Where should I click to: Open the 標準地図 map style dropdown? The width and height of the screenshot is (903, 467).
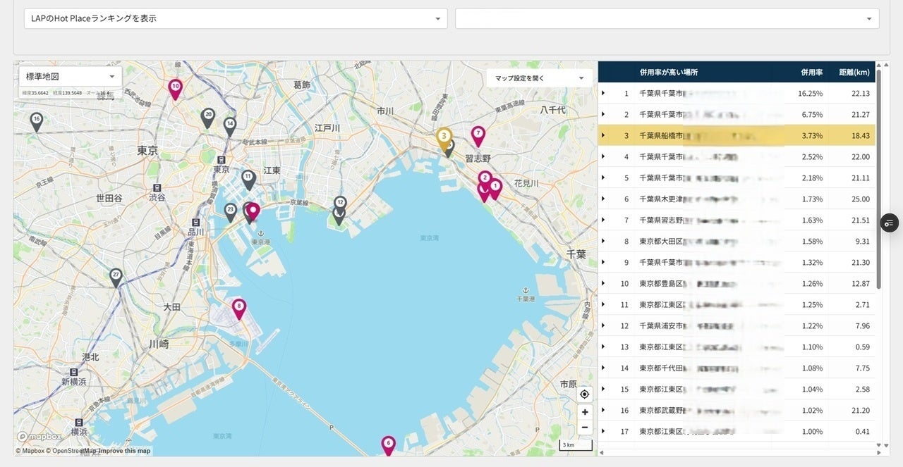71,76
